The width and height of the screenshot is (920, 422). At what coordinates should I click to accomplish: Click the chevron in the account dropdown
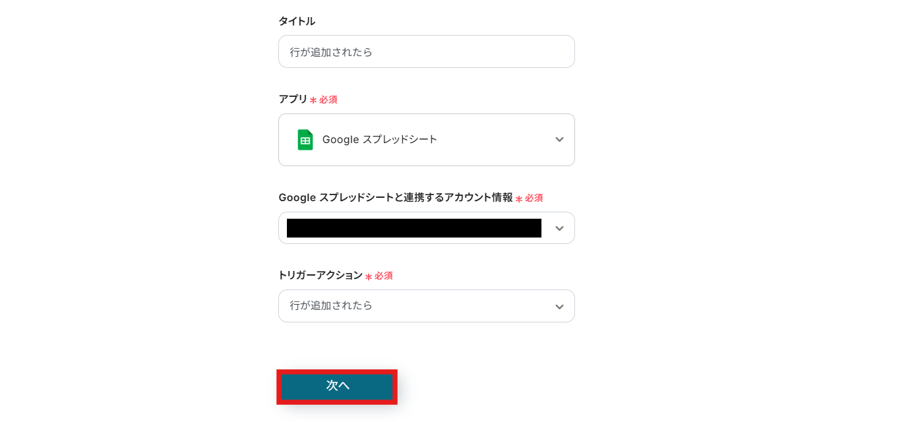tap(559, 228)
